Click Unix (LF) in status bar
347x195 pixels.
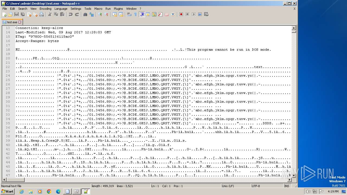tap(236, 186)
